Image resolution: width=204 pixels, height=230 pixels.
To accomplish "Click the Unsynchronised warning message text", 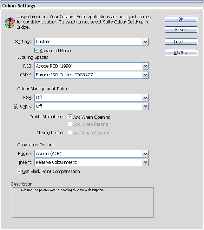I will pos(84,22).
